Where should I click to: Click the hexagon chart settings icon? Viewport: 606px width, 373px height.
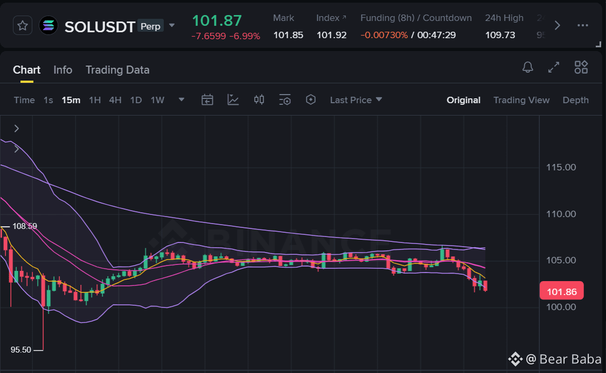311,100
